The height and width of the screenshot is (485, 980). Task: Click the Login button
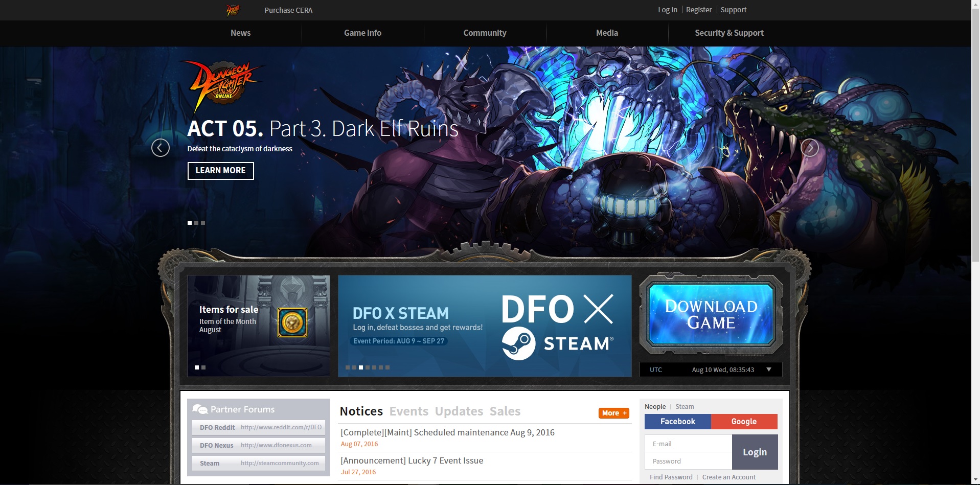[x=755, y=452]
